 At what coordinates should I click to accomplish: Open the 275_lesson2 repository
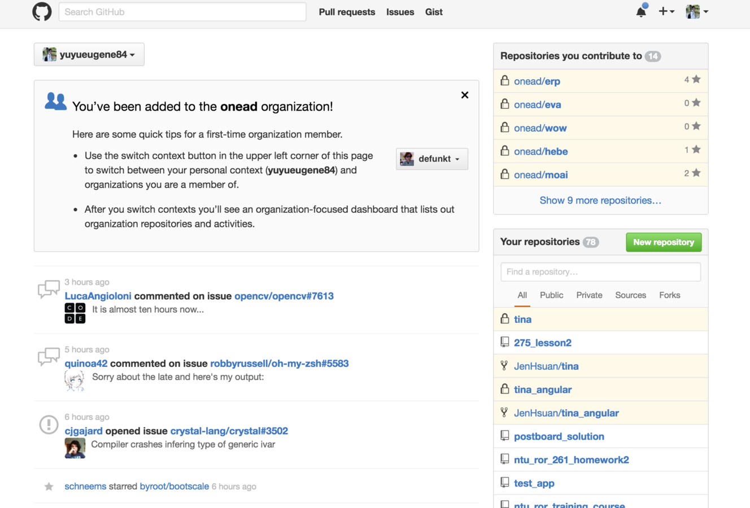point(543,343)
